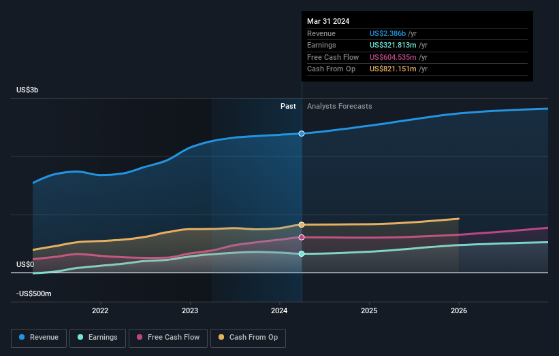Click the Past label

pyautogui.click(x=288, y=107)
